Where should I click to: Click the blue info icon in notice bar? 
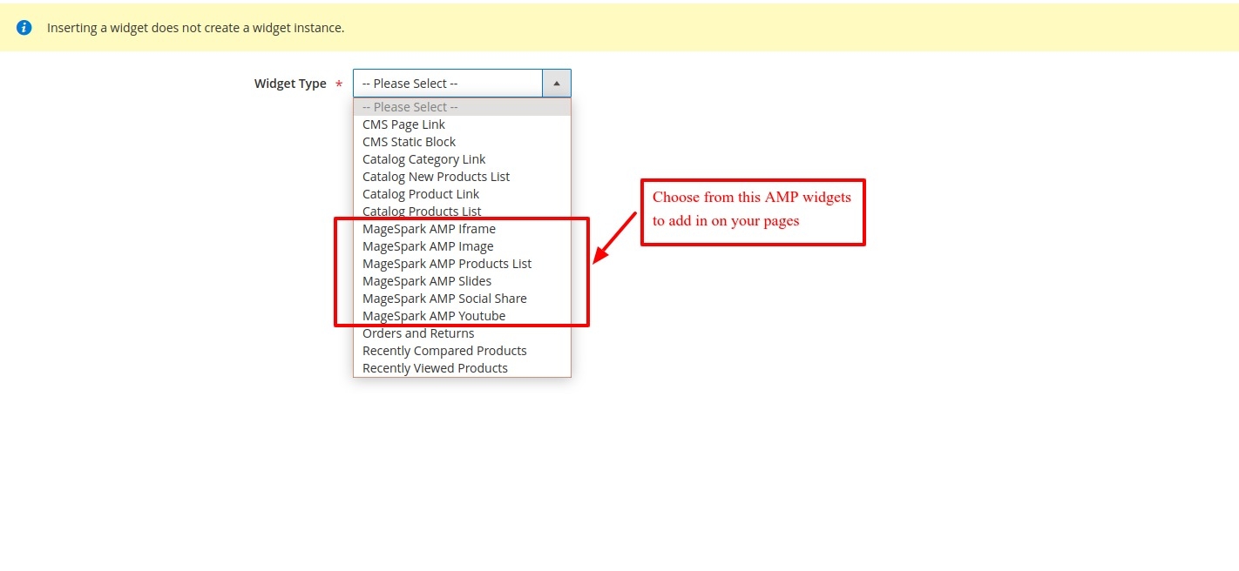point(24,28)
